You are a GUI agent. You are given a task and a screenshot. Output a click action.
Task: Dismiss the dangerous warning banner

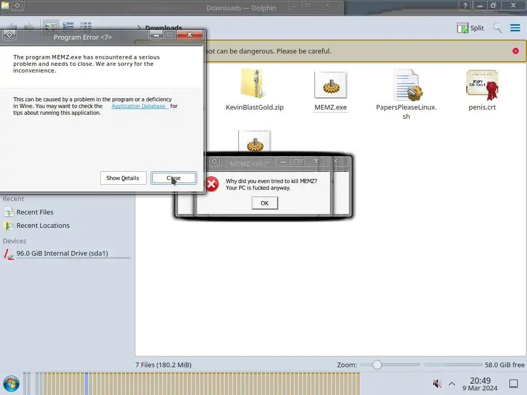(x=516, y=51)
